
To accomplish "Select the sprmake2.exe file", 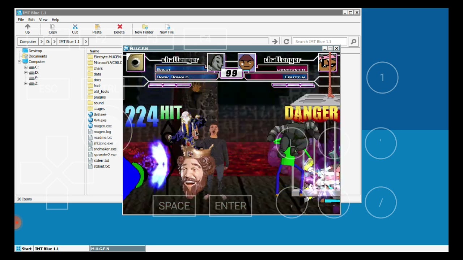I will [102, 155].
